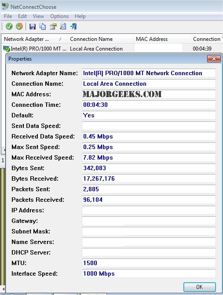This screenshot has height=295, width=223.
Task: Open the Help menu
Action: [x=80, y=16]
